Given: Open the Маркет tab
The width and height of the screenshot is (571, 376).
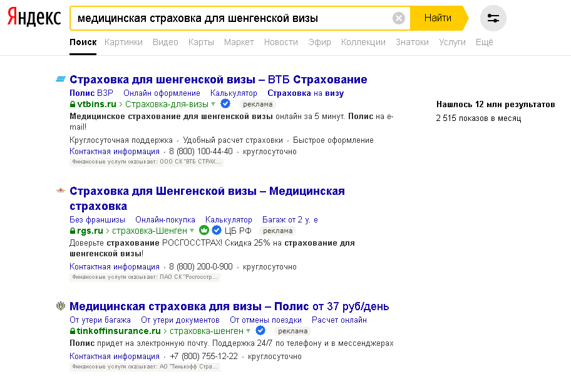Looking at the screenshot, I should (x=239, y=42).
